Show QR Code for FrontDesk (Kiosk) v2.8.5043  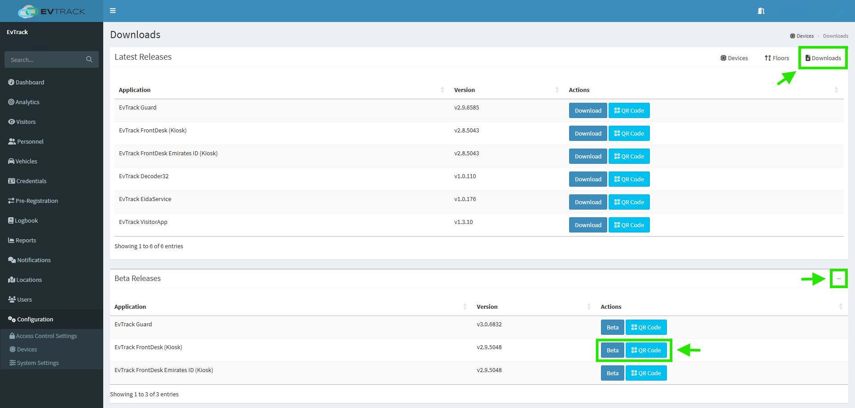pyautogui.click(x=629, y=133)
